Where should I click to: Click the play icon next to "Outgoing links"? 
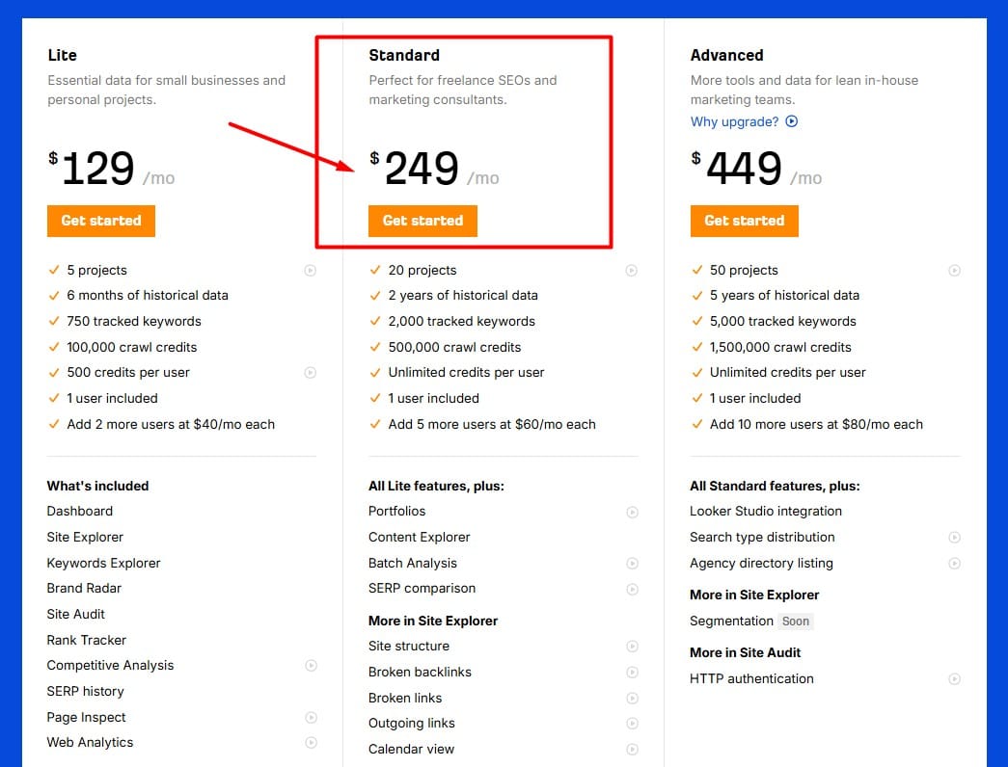click(x=633, y=723)
